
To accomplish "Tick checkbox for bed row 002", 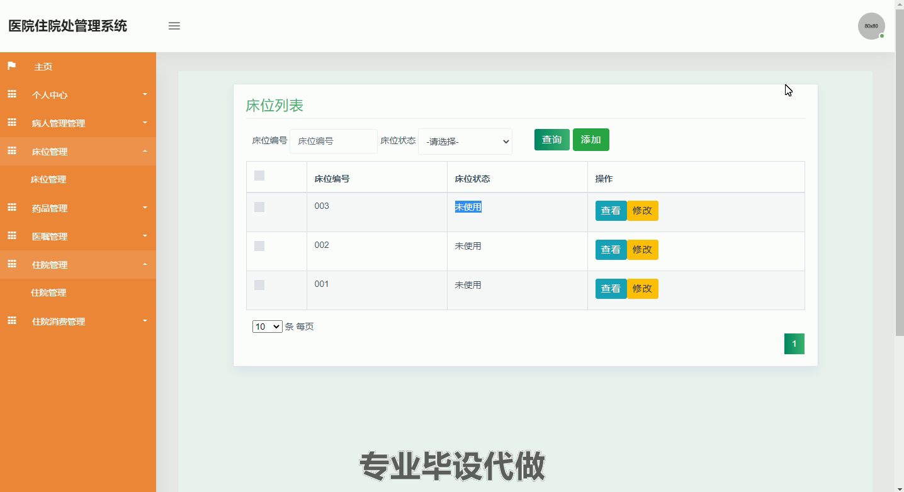I will click(x=259, y=246).
